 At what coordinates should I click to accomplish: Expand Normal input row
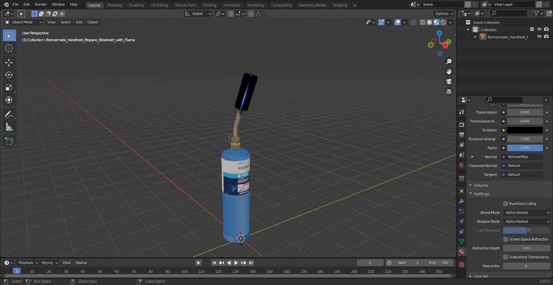pyautogui.click(x=472, y=157)
